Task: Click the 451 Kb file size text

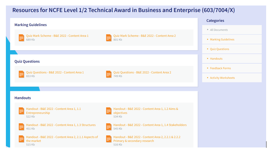Action: [30, 129]
